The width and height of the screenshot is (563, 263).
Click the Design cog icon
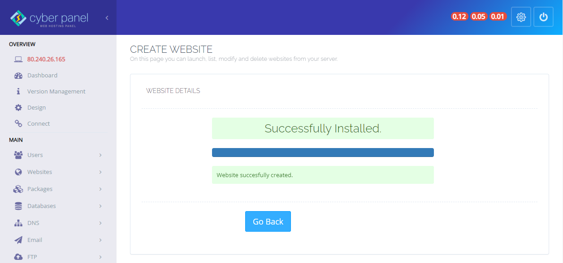point(18,108)
